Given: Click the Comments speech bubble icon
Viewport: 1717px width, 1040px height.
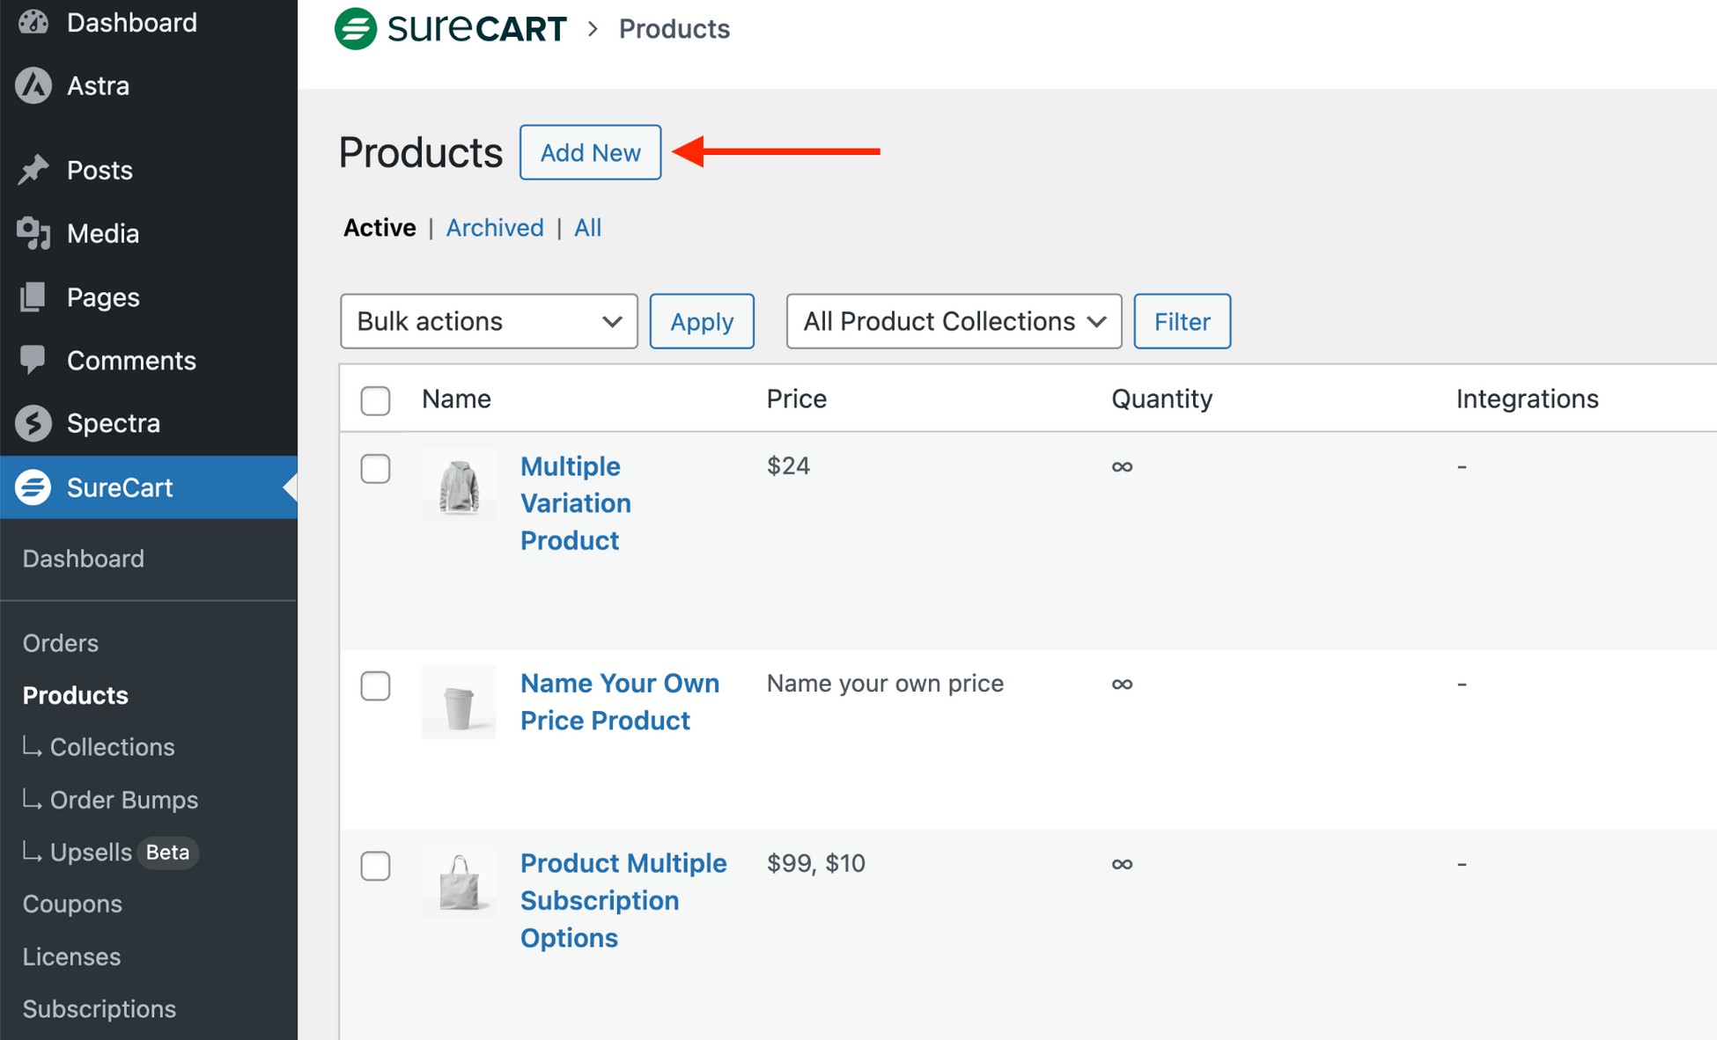Looking at the screenshot, I should (33, 360).
